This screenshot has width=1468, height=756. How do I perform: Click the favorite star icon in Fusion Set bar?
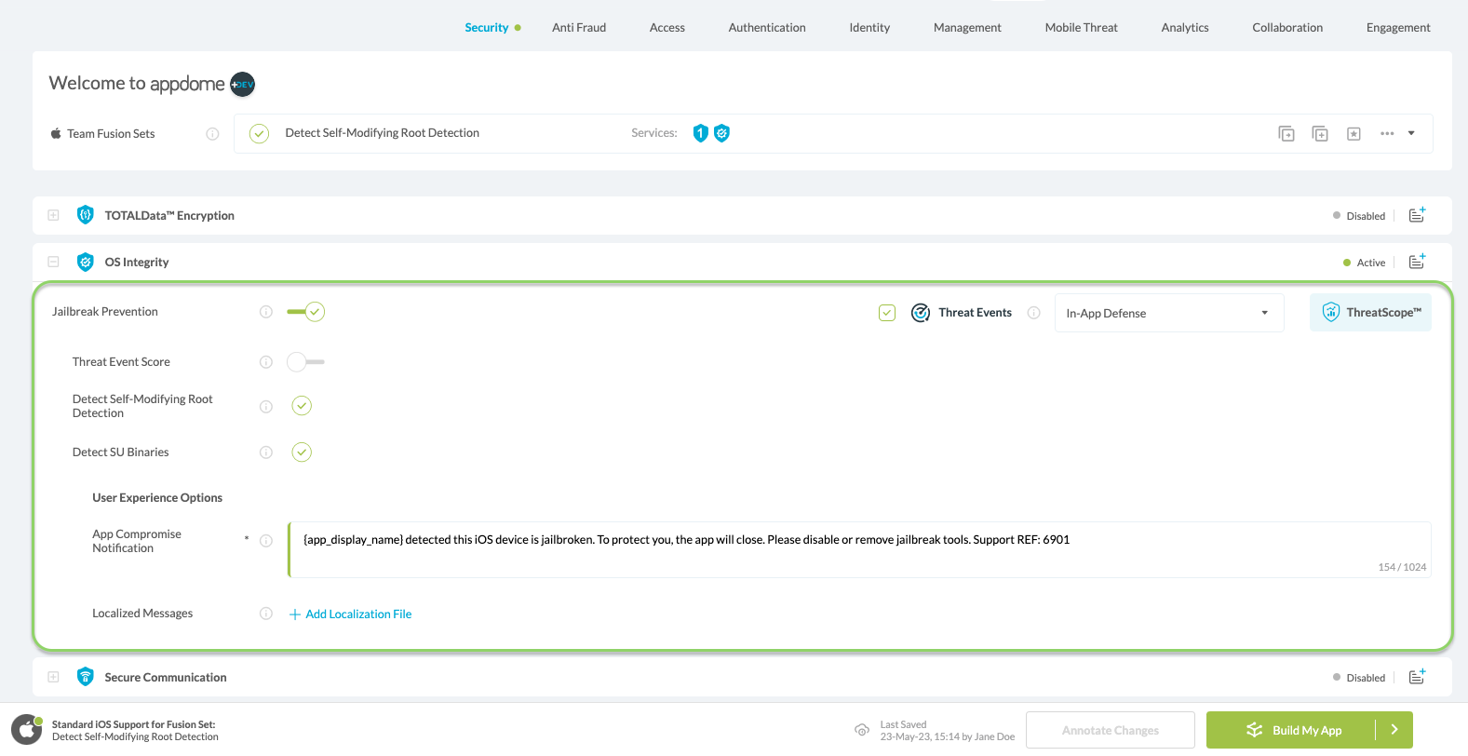pos(1354,134)
